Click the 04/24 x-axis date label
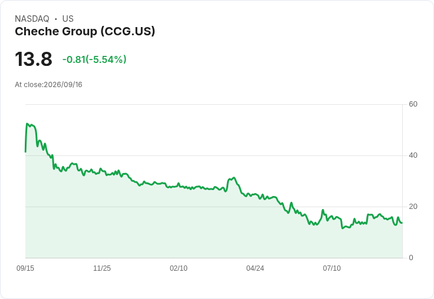 255,268
